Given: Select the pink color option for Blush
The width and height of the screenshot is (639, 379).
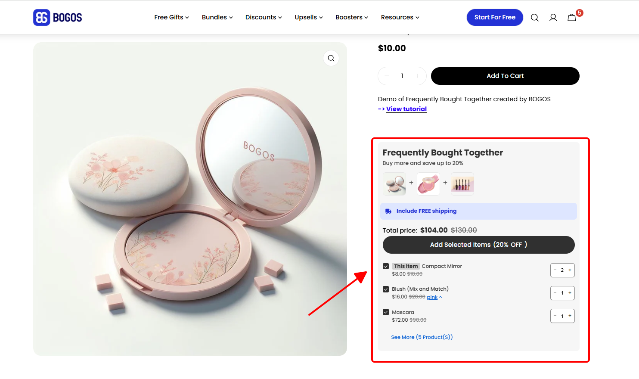Looking at the screenshot, I should 432,297.
